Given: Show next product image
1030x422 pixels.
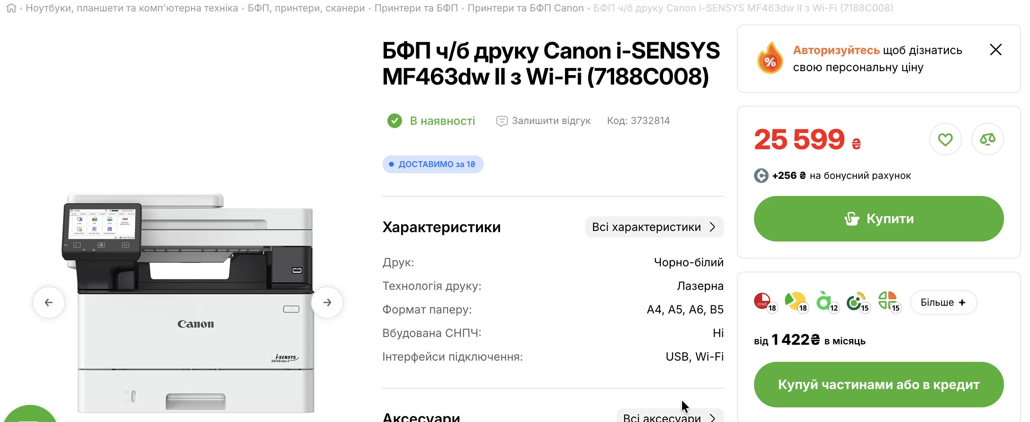Looking at the screenshot, I should (x=327, y=302).
